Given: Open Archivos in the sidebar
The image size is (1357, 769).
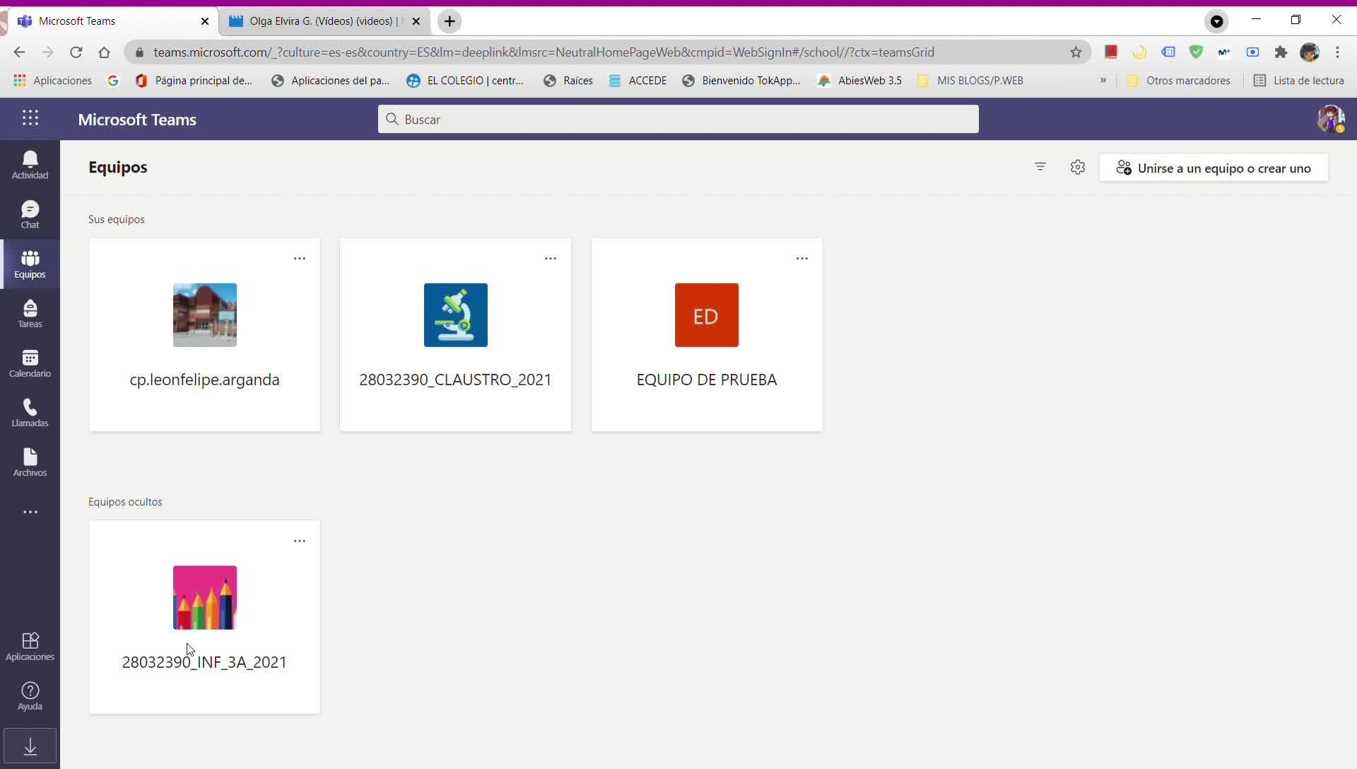Looking at the screenshot, I should (30, 462).
